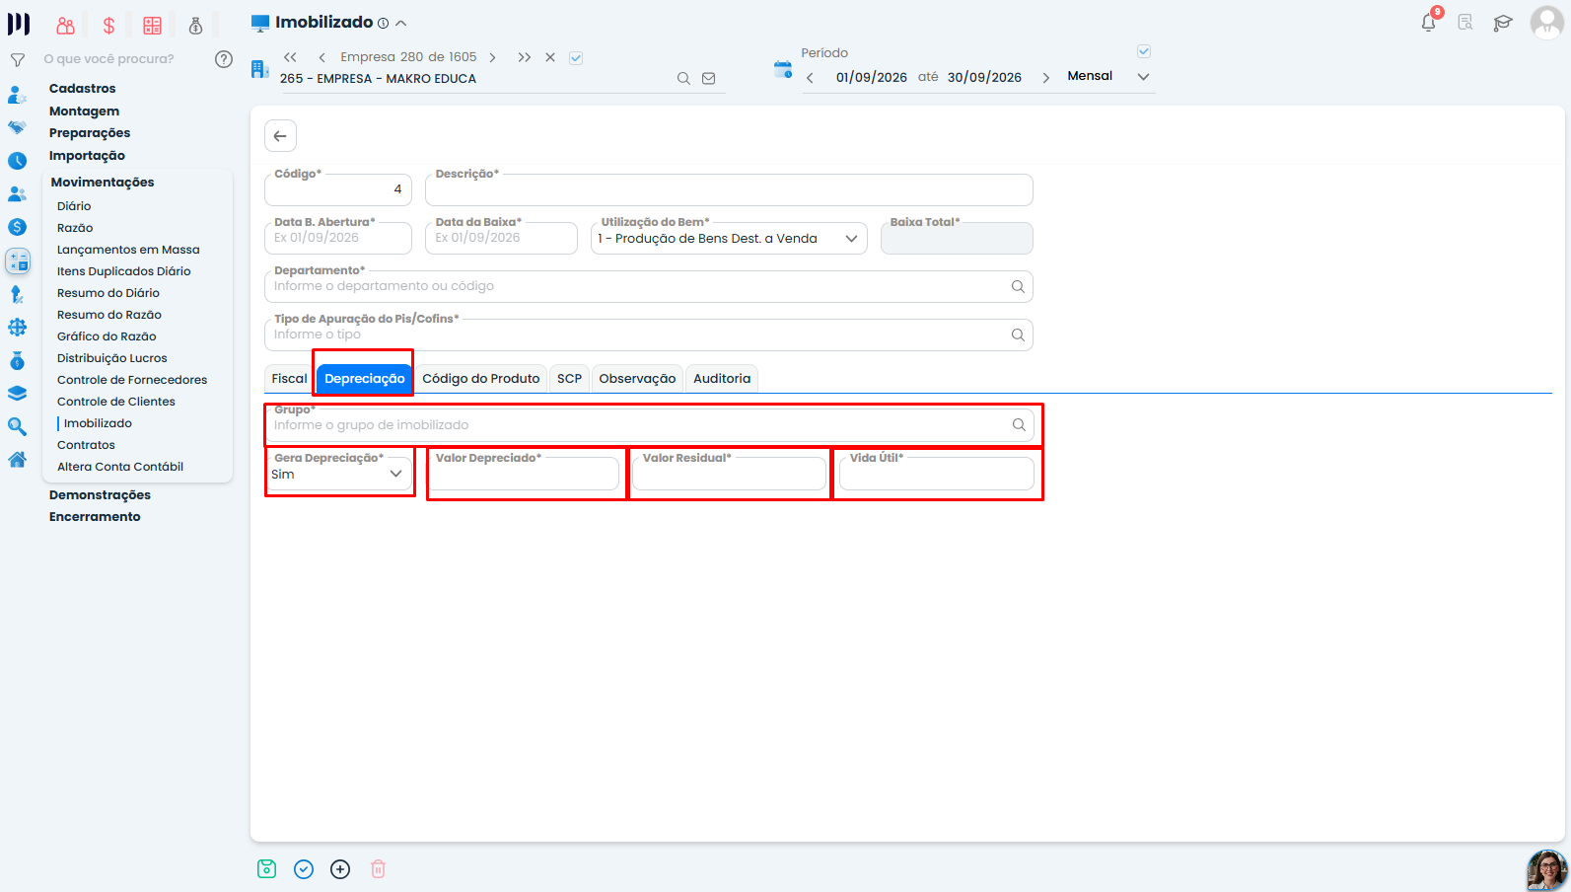1571x892 pixels.
Task: Open the user profile avatar
Action: (1546, 22)
